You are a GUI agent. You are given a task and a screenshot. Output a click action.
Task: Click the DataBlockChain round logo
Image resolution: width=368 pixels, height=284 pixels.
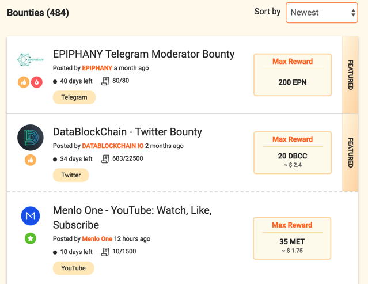[31, 138]
